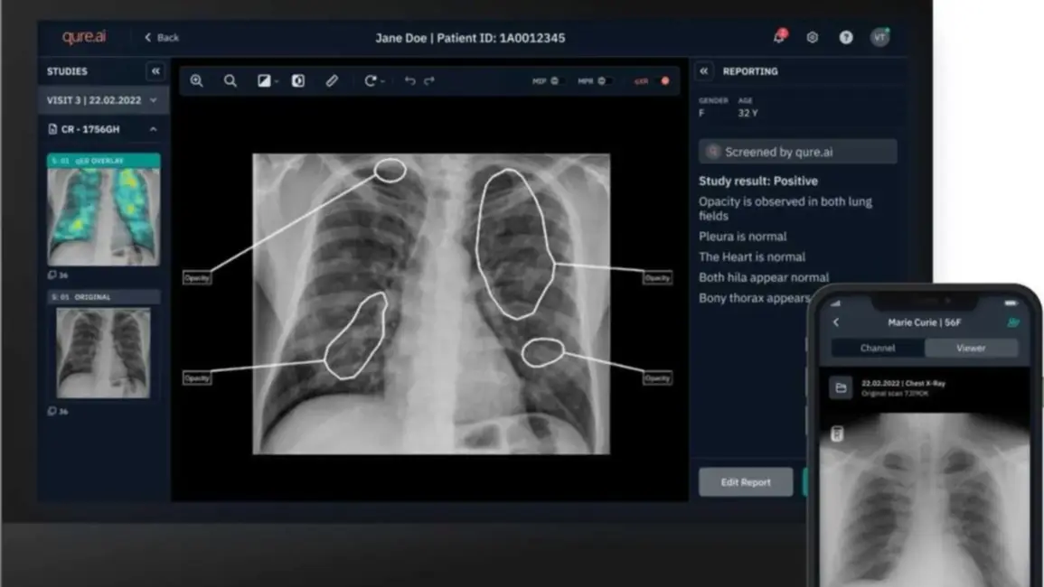Disable the qXR overlay toggle
The height and width of the screenshot is (587, 1044).
pos(664,81)
